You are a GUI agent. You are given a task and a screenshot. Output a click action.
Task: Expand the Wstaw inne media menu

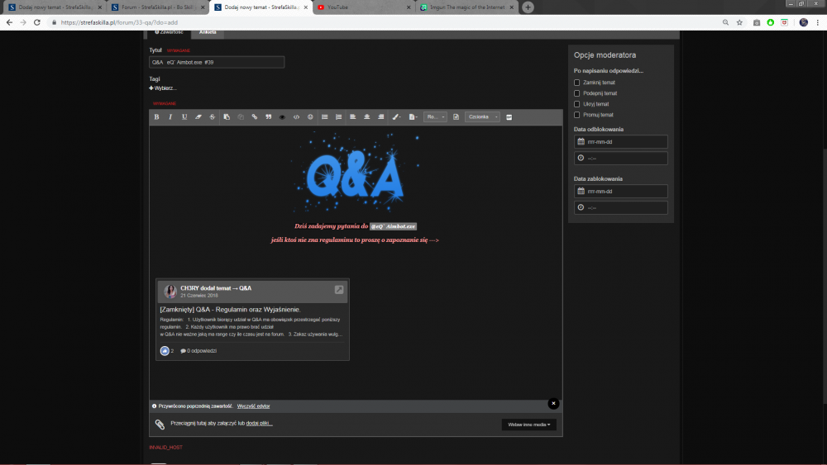(529, 425)
